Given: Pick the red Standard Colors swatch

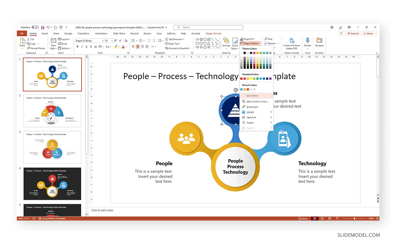Looking at the screenshot, I should (245, 78).
